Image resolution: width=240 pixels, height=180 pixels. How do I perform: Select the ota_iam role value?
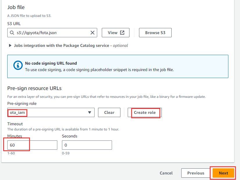pos(17,113)
